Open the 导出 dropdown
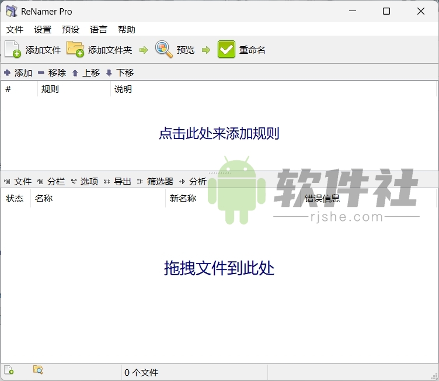The height and width of the screenshot is (381, 439). (123, 181)
